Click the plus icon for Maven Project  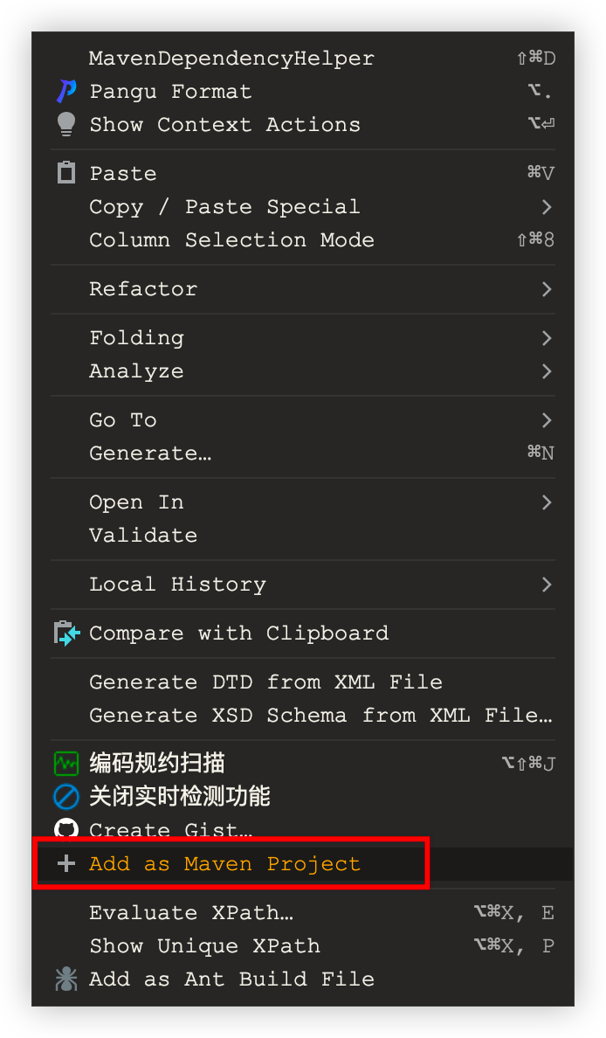(x=66, y=864)
